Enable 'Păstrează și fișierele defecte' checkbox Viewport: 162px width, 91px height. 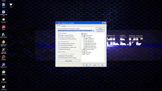click(x=59, y=56)
